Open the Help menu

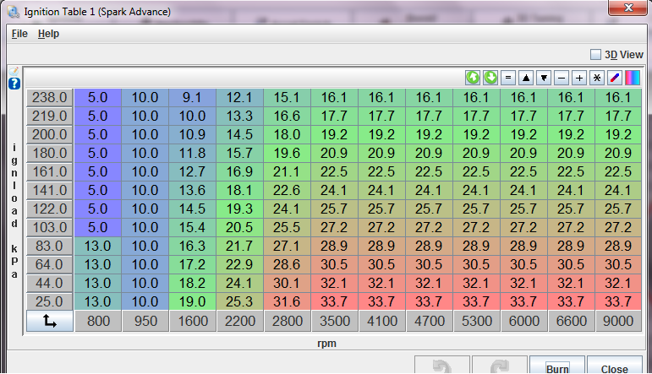click(x=48, y=34)
